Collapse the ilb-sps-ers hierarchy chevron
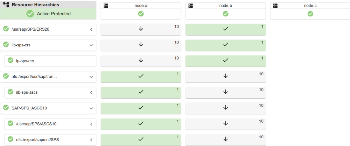This screenshot has width=350, height=146. (x=91, y=45)
